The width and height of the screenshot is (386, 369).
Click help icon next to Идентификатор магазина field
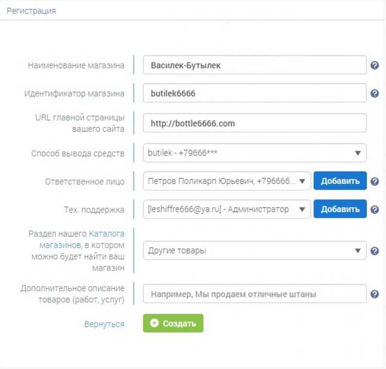[x=375, y=93]
